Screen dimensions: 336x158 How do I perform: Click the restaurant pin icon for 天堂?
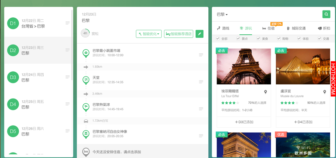(86, 80)
